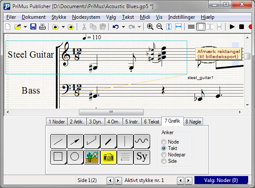The height and width of the screenshot is (188, 255).
Task: Open the Filer menu
Action: (x=11, y=17)
